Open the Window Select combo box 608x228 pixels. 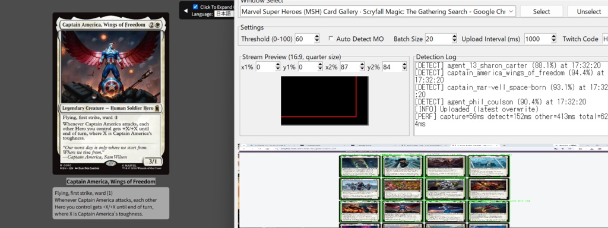(x=378, y=12)
